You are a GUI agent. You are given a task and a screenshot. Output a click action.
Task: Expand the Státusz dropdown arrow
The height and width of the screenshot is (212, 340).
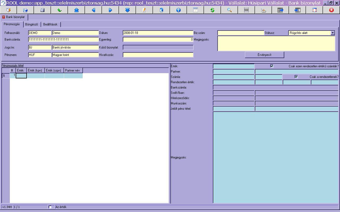point(333,33)
